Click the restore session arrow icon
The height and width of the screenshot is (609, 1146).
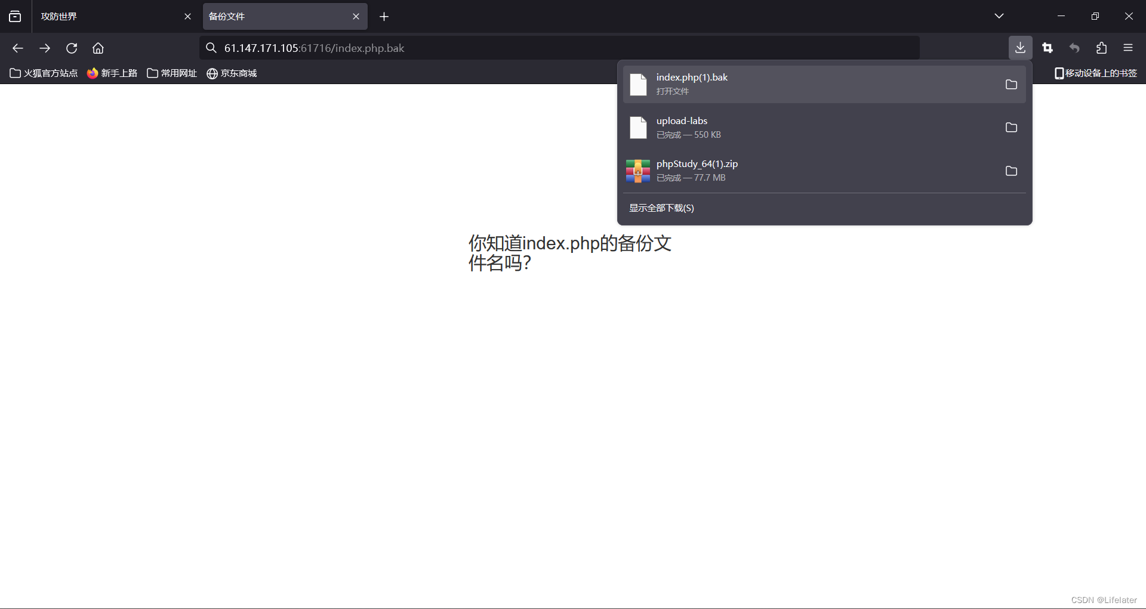(x=1074, y=48)
